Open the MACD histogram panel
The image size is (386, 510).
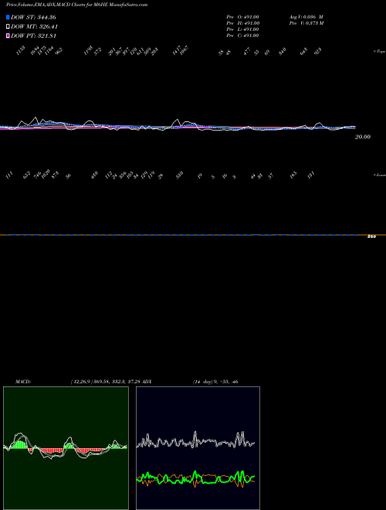[66, 448]
